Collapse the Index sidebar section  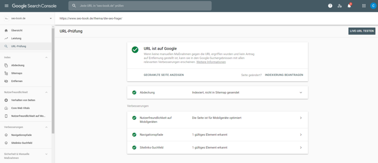(x=46, y=58)
